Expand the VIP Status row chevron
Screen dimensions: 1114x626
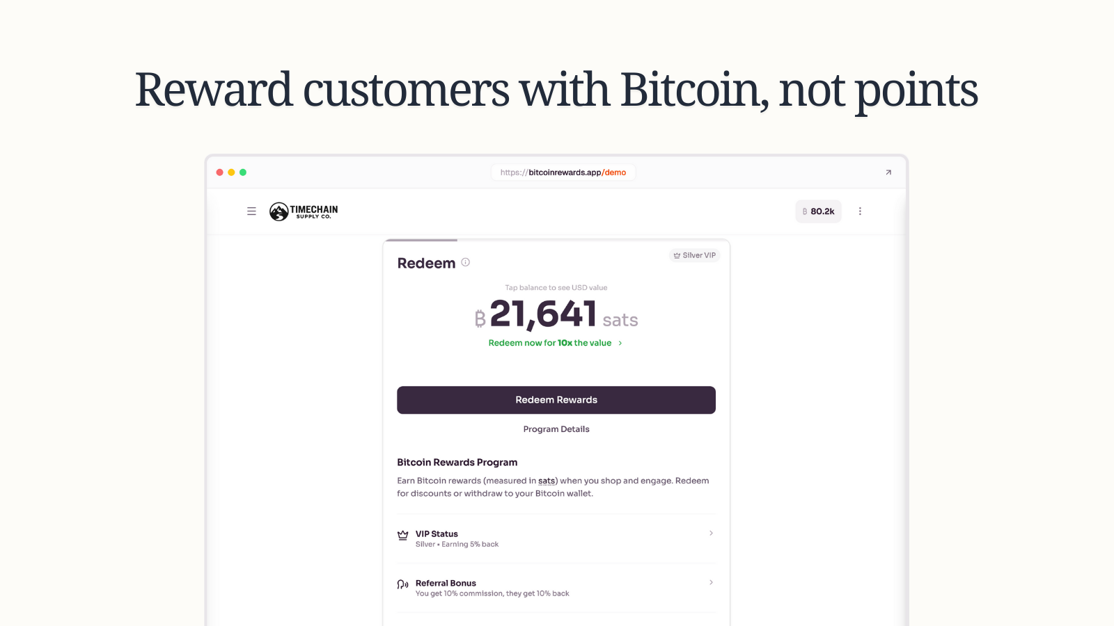coord(711,533)
